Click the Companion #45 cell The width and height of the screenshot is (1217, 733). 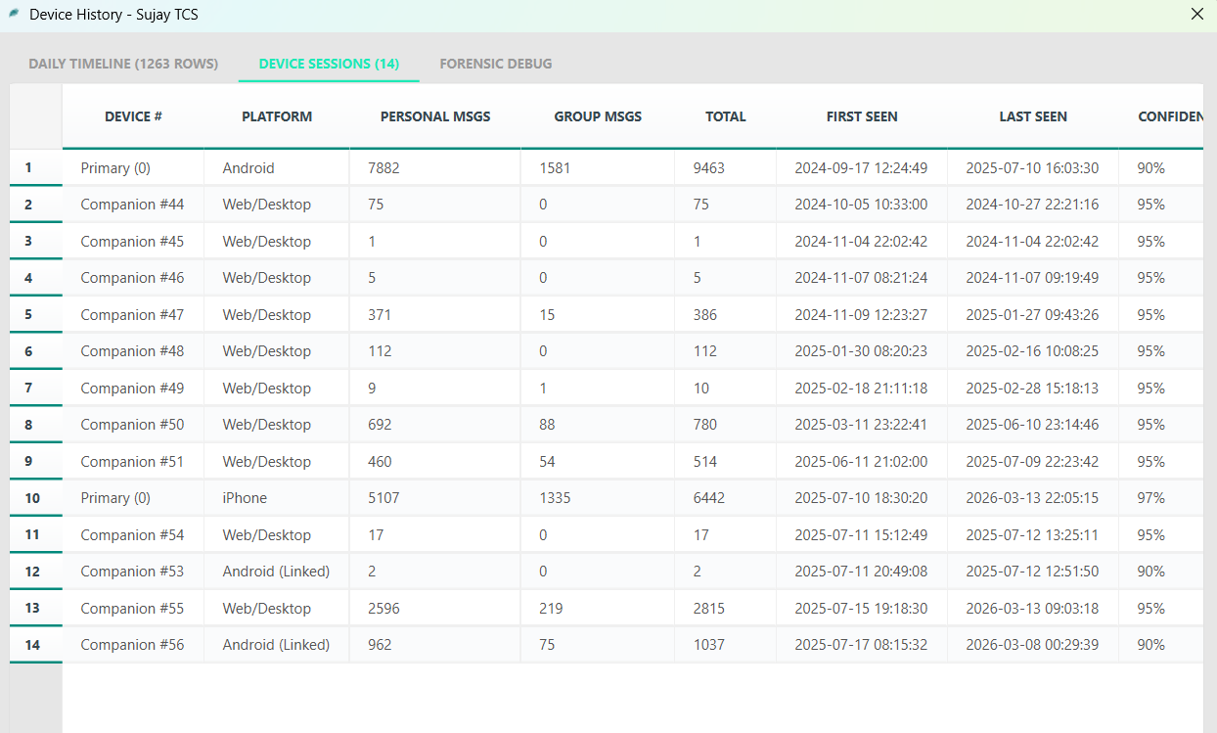point(133,242)
